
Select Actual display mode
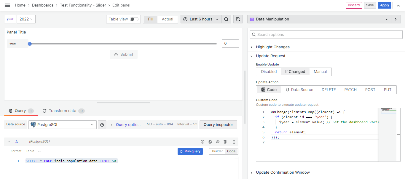click(168, 19)
